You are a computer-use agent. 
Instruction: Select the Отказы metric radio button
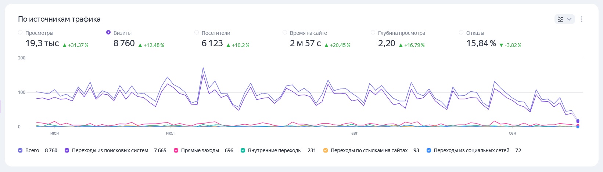pyautogui.click(x=461, y=33)
